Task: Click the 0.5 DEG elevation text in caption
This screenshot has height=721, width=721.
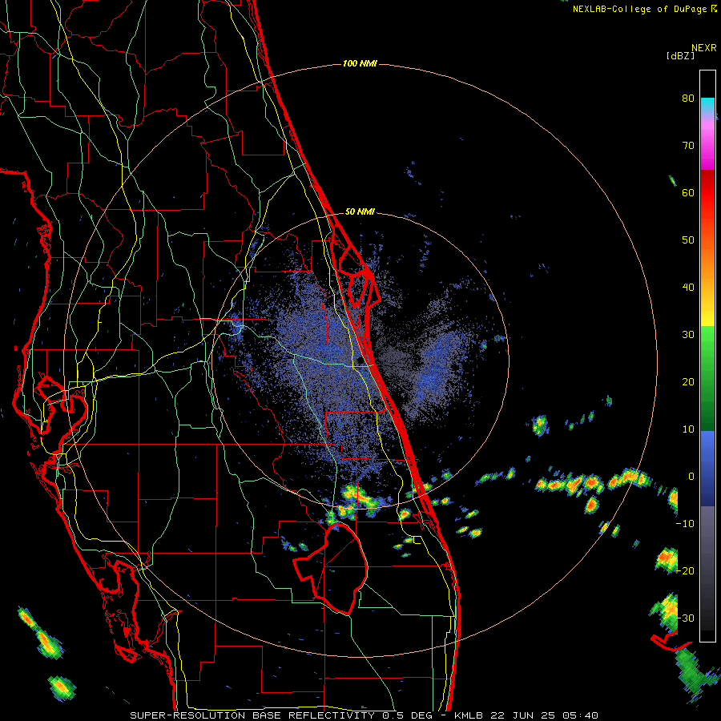Action: point(409,715)
